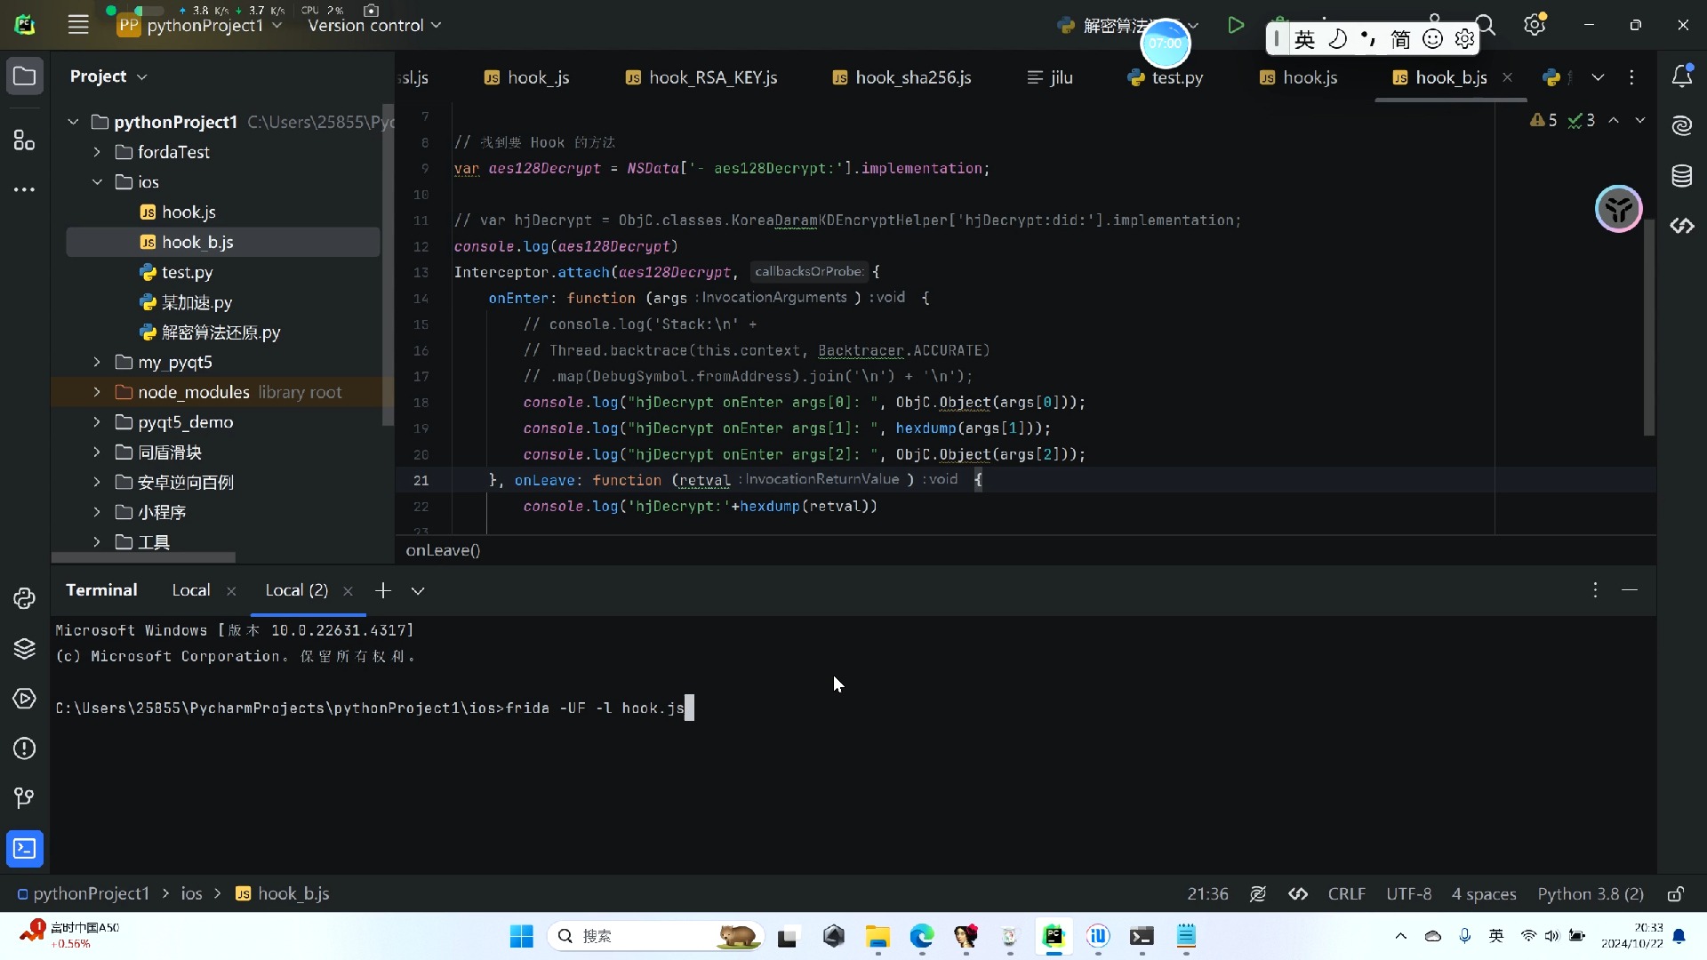The height and width of the screenshot is (960, 1707).
Task: Open IDE settings gear
Action: (x=1535, y=25)
